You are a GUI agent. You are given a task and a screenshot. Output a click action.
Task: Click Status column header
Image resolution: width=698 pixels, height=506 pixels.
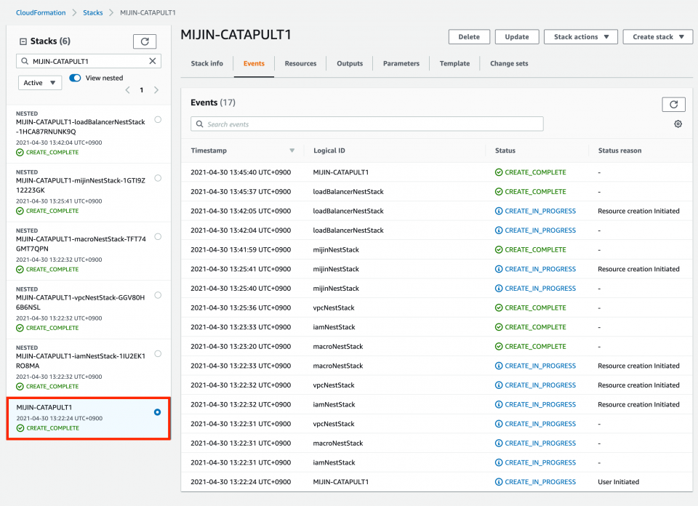(505, 150)
